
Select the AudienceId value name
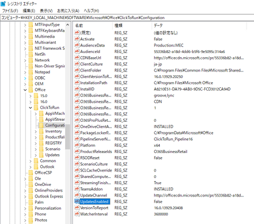pyautogui.click(x=90, y=51)
